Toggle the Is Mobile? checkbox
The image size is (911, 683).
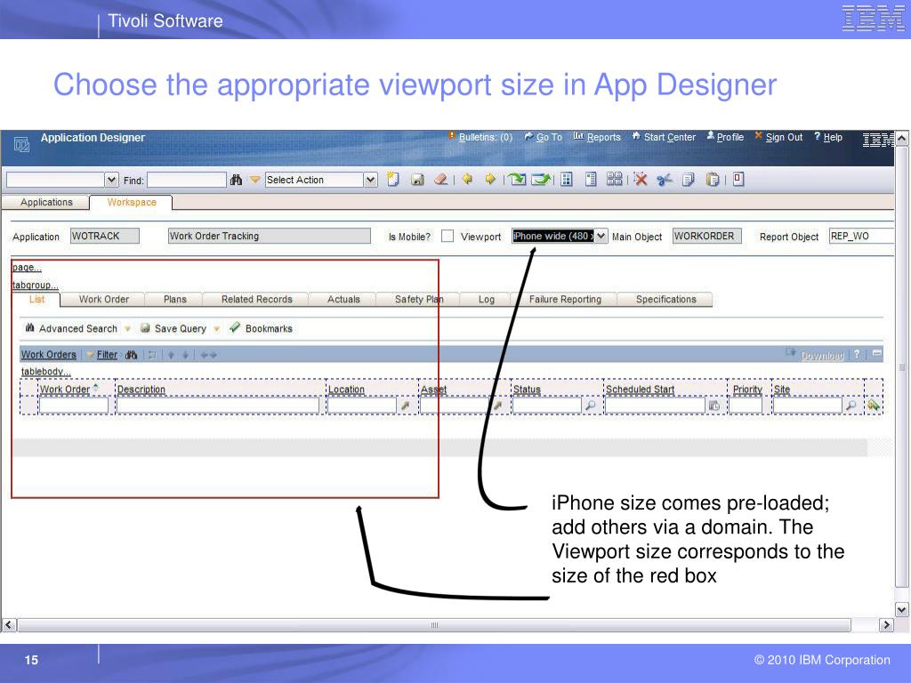click(x=447, y=236)
